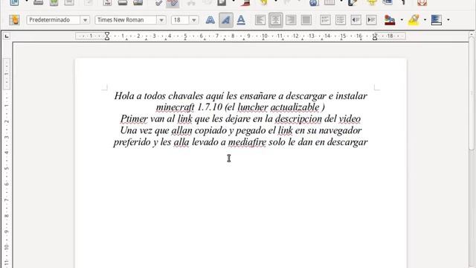The height and width of the screenshot is (268, 476).
Task: Click the left indent marker on ruler
Action: [107, 36]
